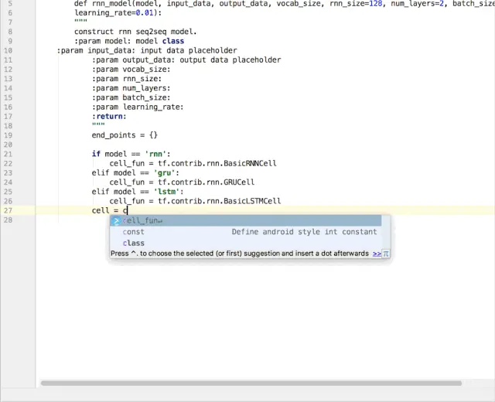Viewport: 495px width, 402px height.
Task: Select the cell_fun autocomplete suggestion
Action: (x=246, y=220)
